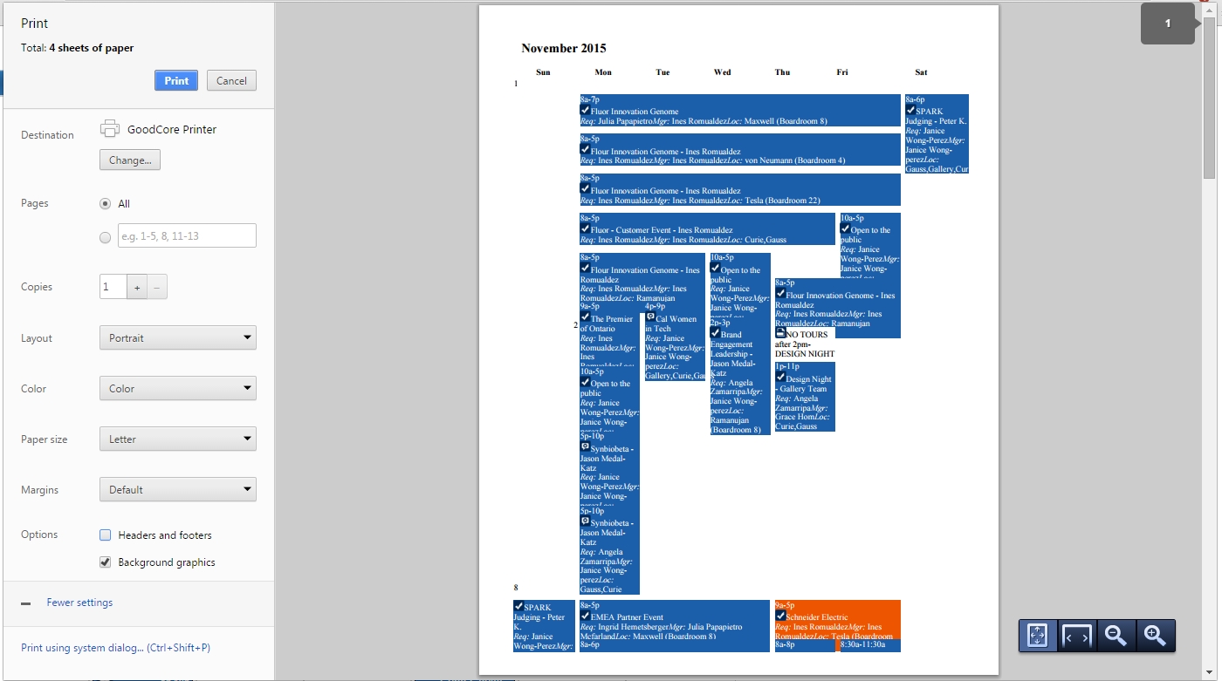Click the GoodCore Printer icon
The image size is (1222, 681).
(110, 129)
